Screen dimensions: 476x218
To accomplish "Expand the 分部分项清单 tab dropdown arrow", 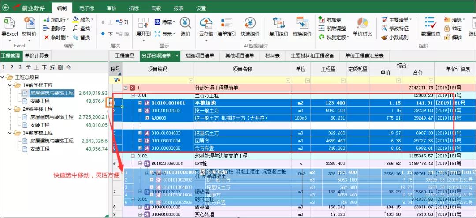I will pos(178,56).
